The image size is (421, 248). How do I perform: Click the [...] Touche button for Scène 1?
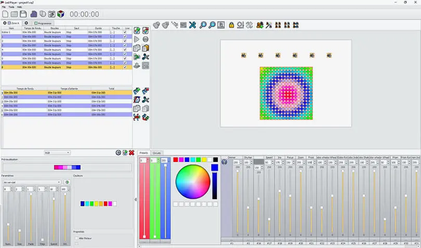click(x=113, y=32)
